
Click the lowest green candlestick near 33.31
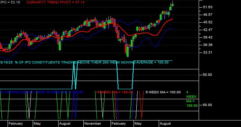pyautogui.click(x=128, y=52)
